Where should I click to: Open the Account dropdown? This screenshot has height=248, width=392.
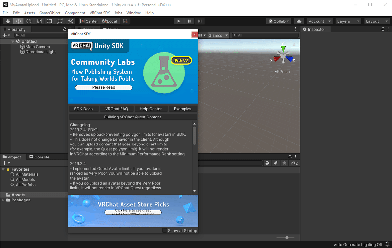(319, 21)
